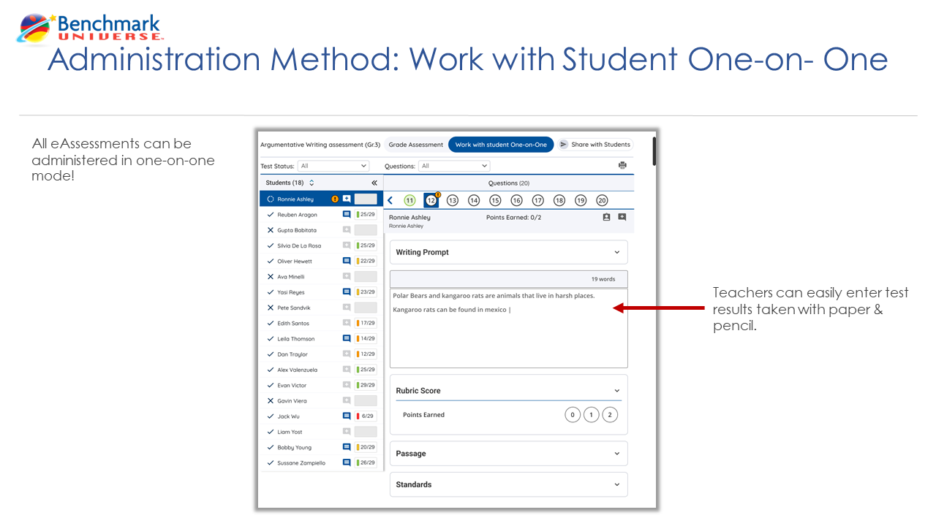Add a comment using icon in question header

(x=622, y=217)
